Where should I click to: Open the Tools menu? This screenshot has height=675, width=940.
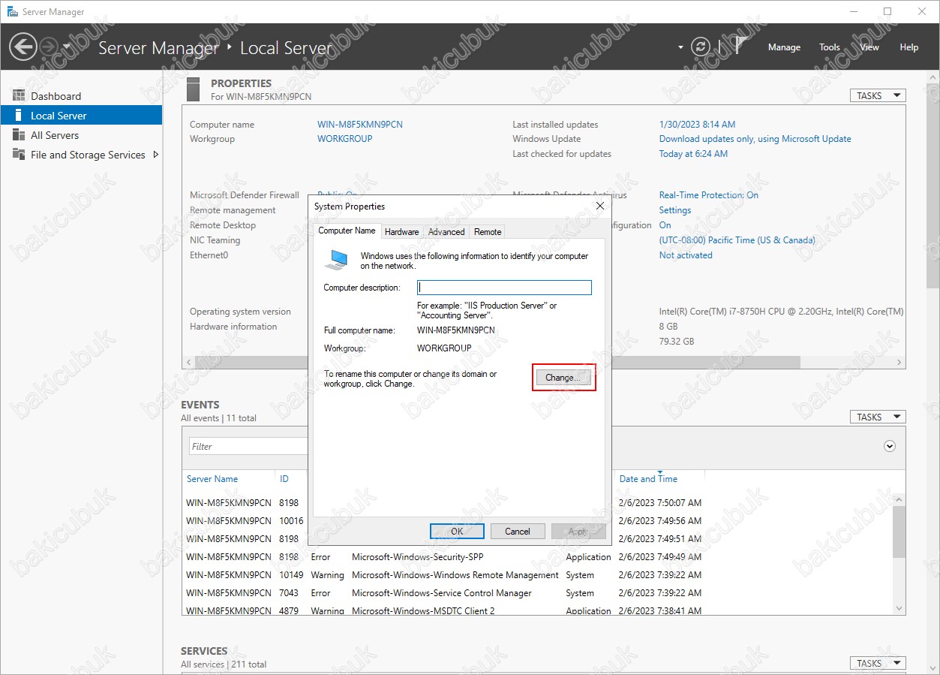pyautogui.click(x=830, y=47)
